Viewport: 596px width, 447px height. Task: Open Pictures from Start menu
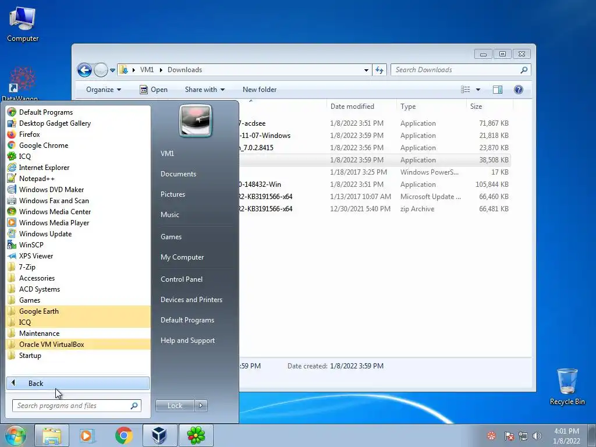point(172,194)
